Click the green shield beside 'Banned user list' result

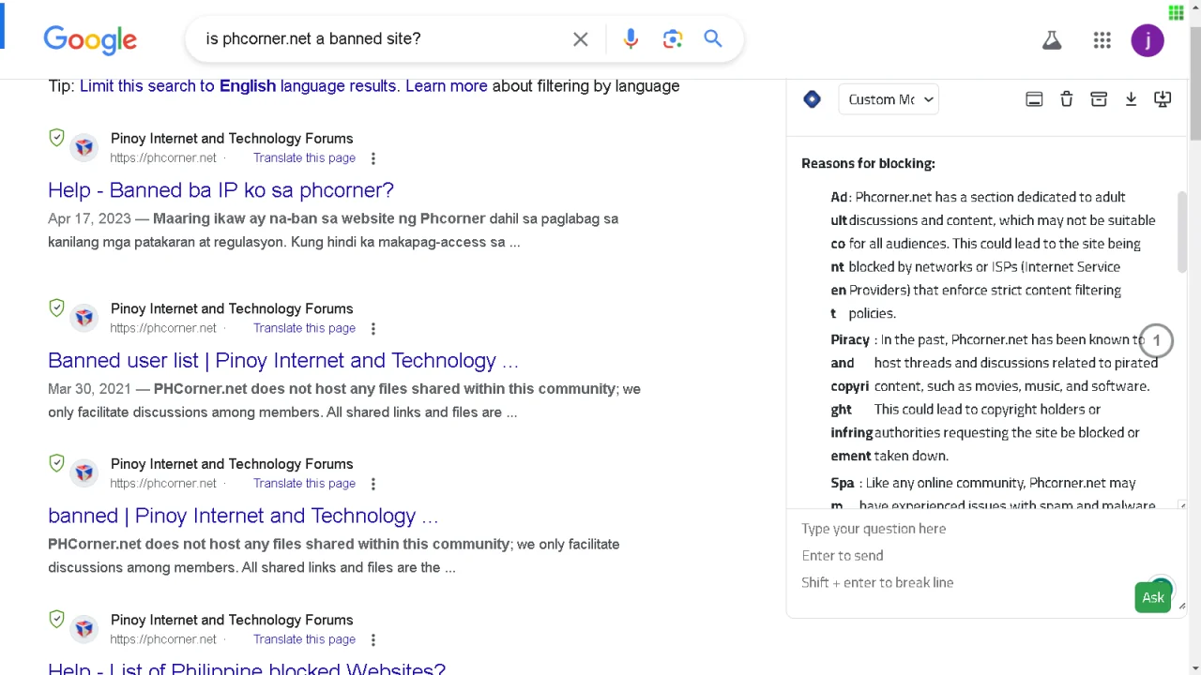click(x=56, y=308)
